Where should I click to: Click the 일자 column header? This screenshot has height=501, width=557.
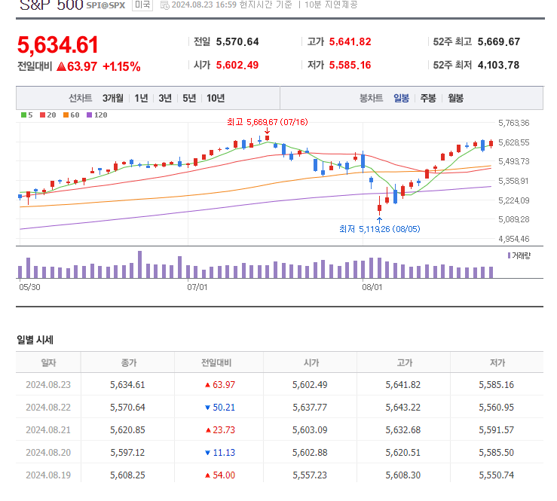coord(49,362)
